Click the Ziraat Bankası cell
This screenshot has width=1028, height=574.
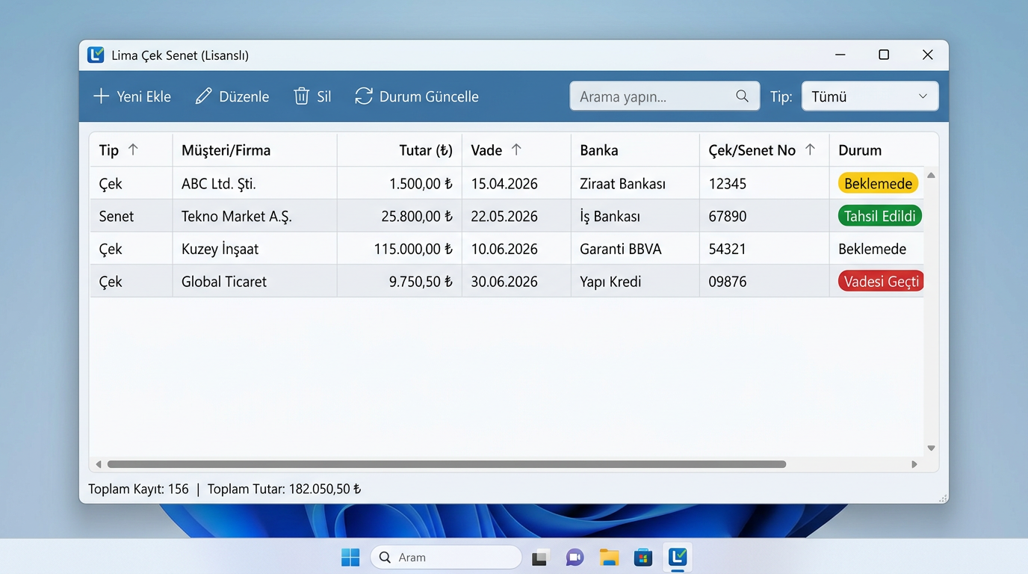tap(635, 183)
